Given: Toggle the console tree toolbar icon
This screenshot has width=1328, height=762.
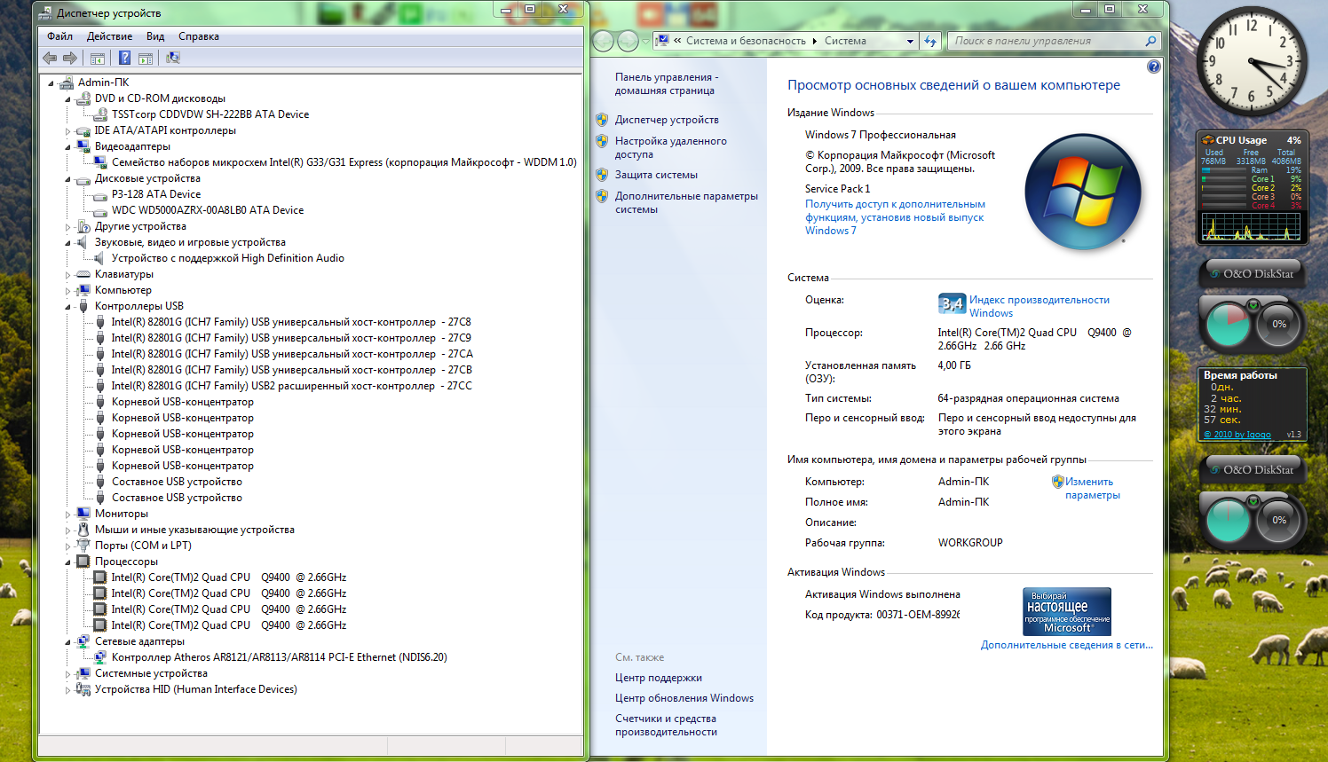Looking at the screenshot, I should (98, 58).
